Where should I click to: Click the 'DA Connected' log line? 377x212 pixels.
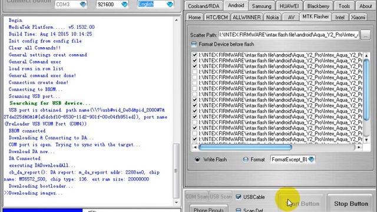[25, 158]
